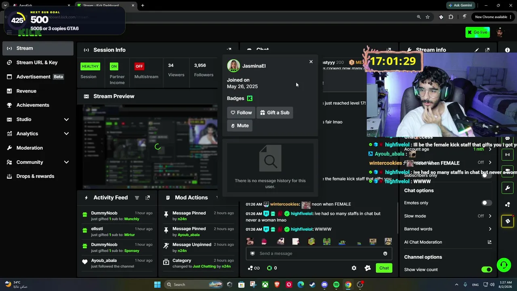Click JasminaEl profile avatar
Image resolution: width=517 pixels, height=291 pixels.
(x=233, y=66)
